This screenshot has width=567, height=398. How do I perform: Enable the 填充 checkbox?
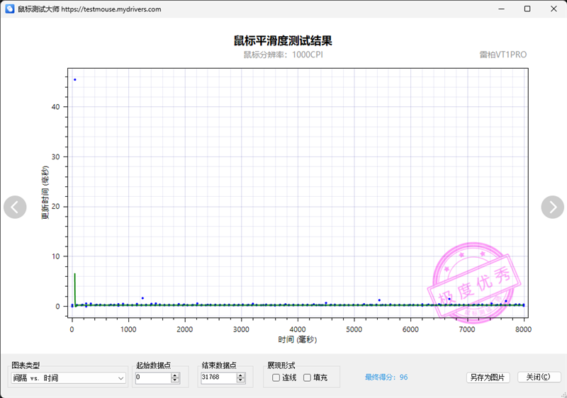[x=307, y=377]
